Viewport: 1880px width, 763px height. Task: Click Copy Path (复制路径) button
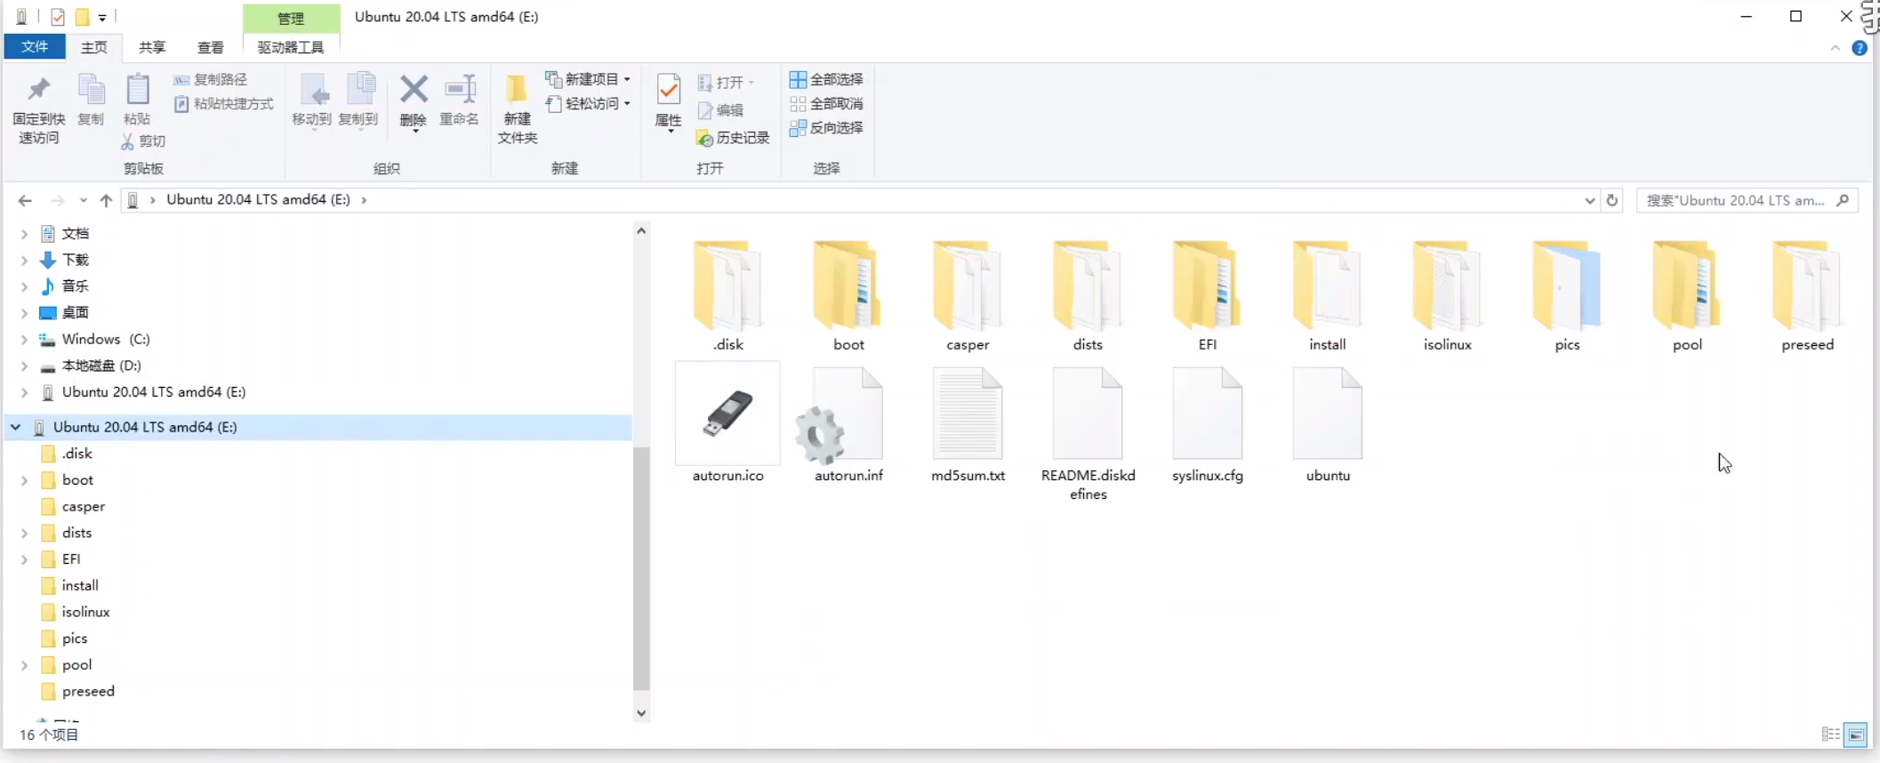click(x=211, y=80)
